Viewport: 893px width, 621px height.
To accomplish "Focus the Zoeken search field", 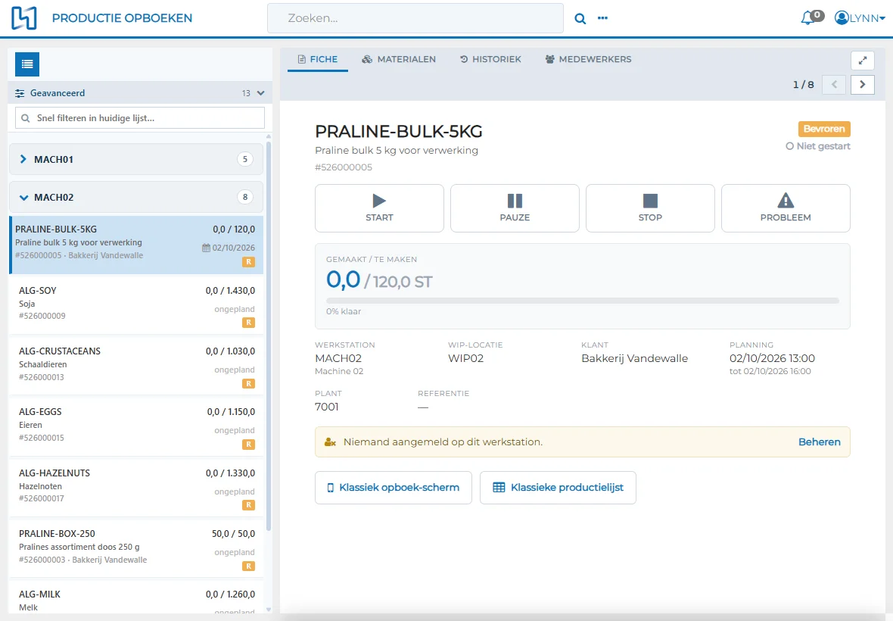I will [x=415, y=18].
